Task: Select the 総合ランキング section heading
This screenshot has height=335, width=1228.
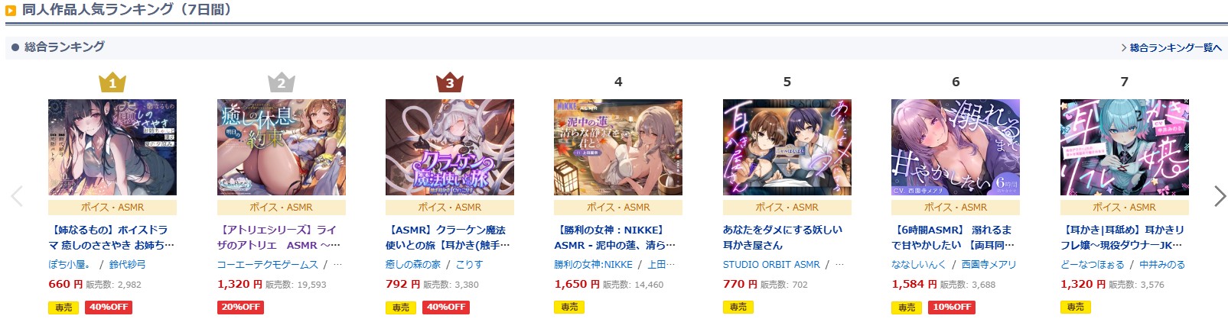Action: tap(64, 47)
